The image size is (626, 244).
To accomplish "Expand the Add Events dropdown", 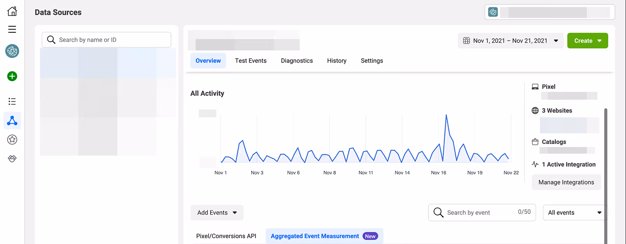I will pos(217,213).
